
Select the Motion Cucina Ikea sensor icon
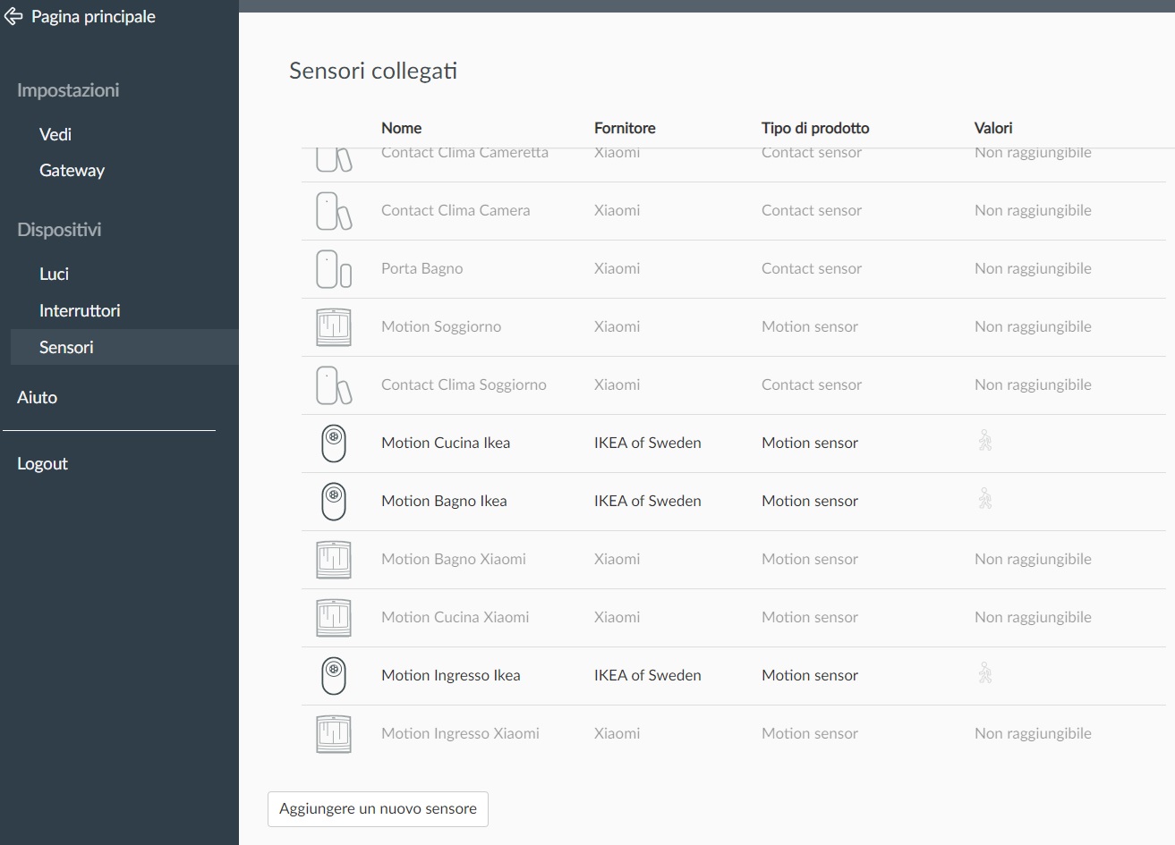click(x=333, y=443)
